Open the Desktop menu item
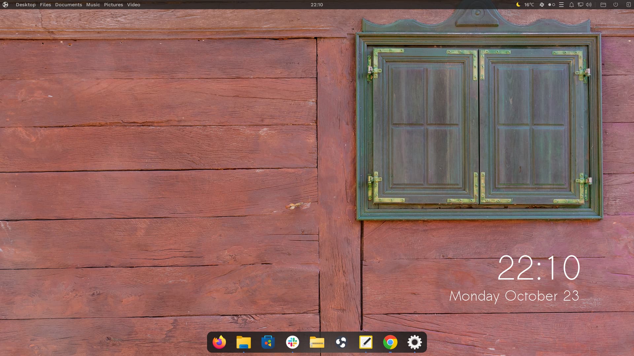This screenshot has height=356, width=634. 26,5
